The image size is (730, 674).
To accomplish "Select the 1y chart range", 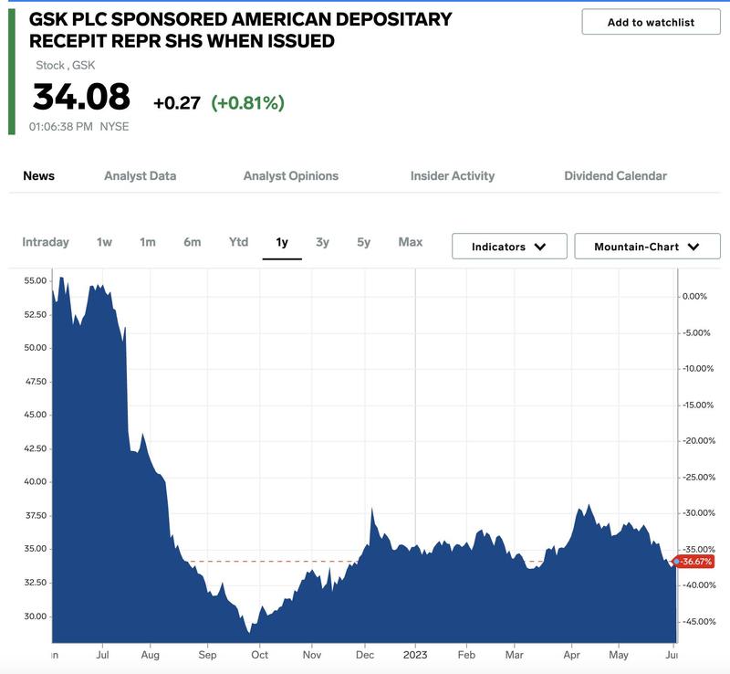I will [282, 242].
